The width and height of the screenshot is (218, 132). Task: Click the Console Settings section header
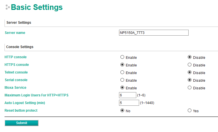tap(20, 47)
